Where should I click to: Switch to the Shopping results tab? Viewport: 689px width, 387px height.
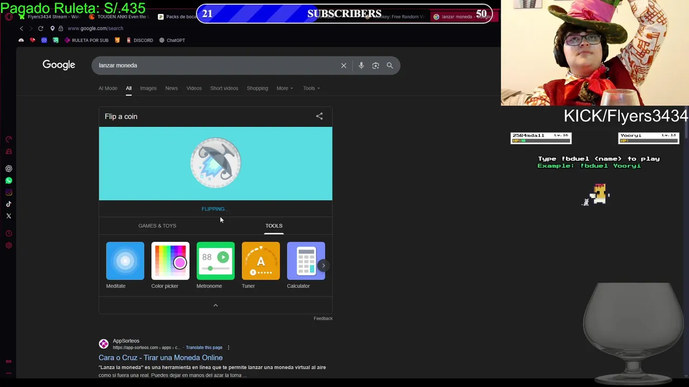[257, 88]
